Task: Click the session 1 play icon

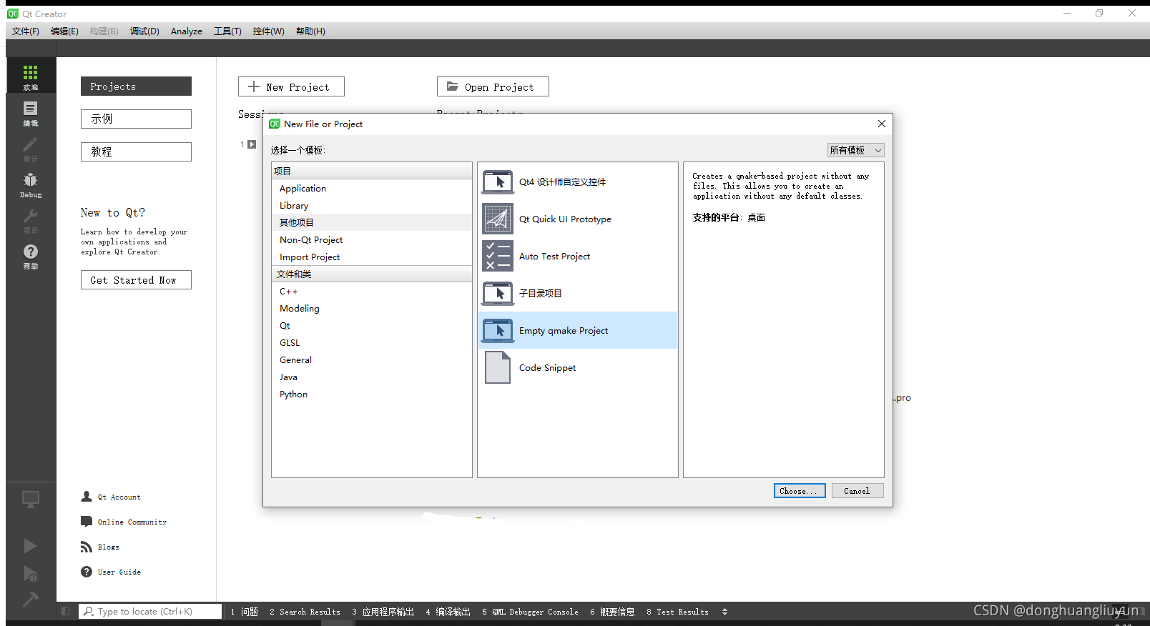Action: coord(252,144)
